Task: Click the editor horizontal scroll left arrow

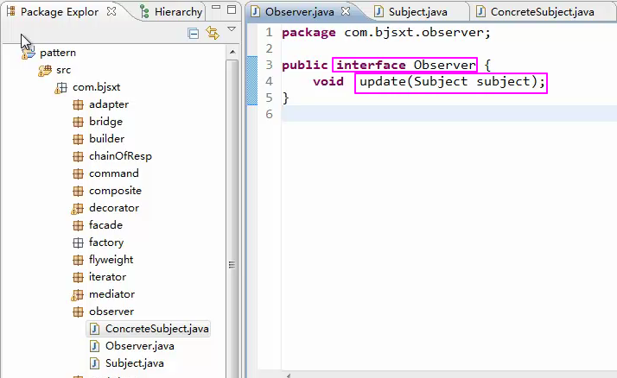Action: [288, 375]
